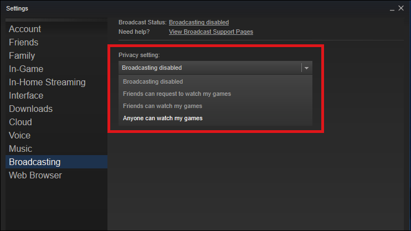Click the Broadcasting disabled status link

(x=199, y=22)
